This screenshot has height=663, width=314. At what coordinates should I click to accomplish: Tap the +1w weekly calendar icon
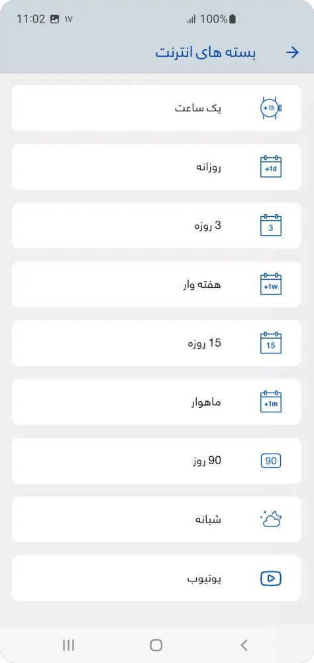(271, 284)
